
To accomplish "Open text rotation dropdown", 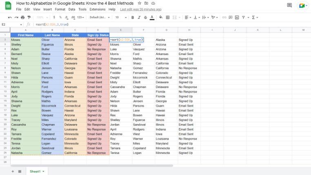I will point(214,18).
